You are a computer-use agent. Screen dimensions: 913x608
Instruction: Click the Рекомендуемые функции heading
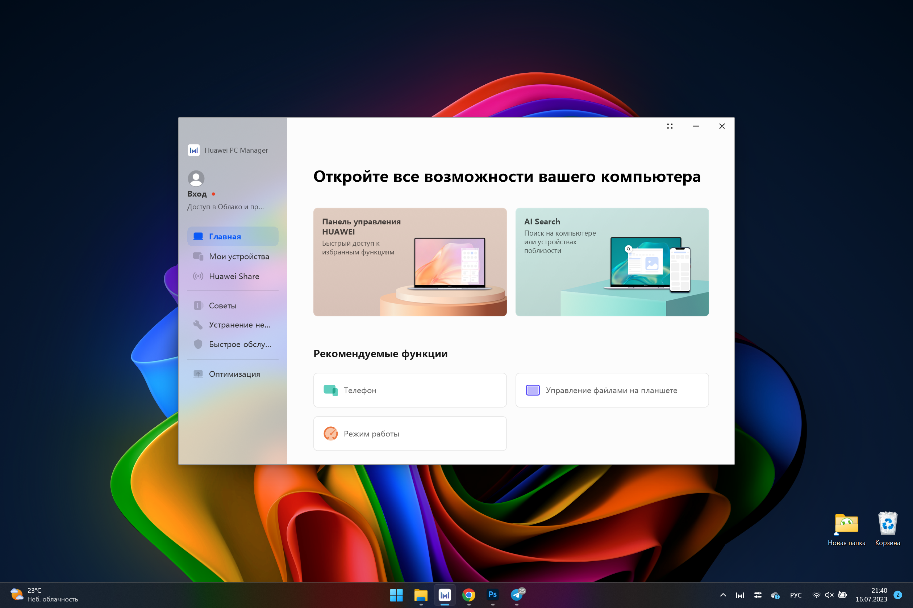tap(380, 354)
